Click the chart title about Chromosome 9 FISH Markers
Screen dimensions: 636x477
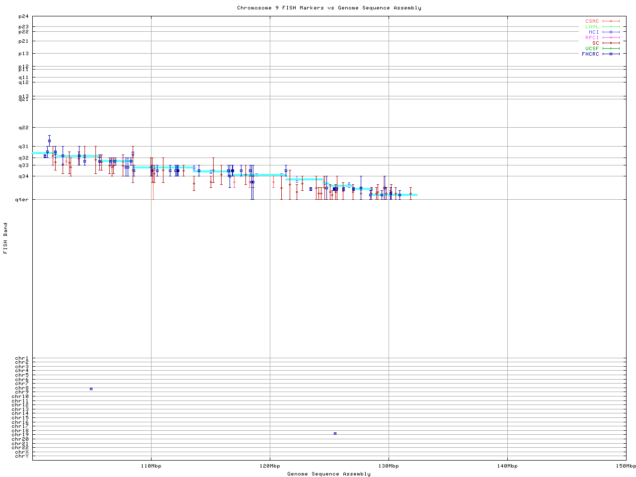(x=329, y=8)
